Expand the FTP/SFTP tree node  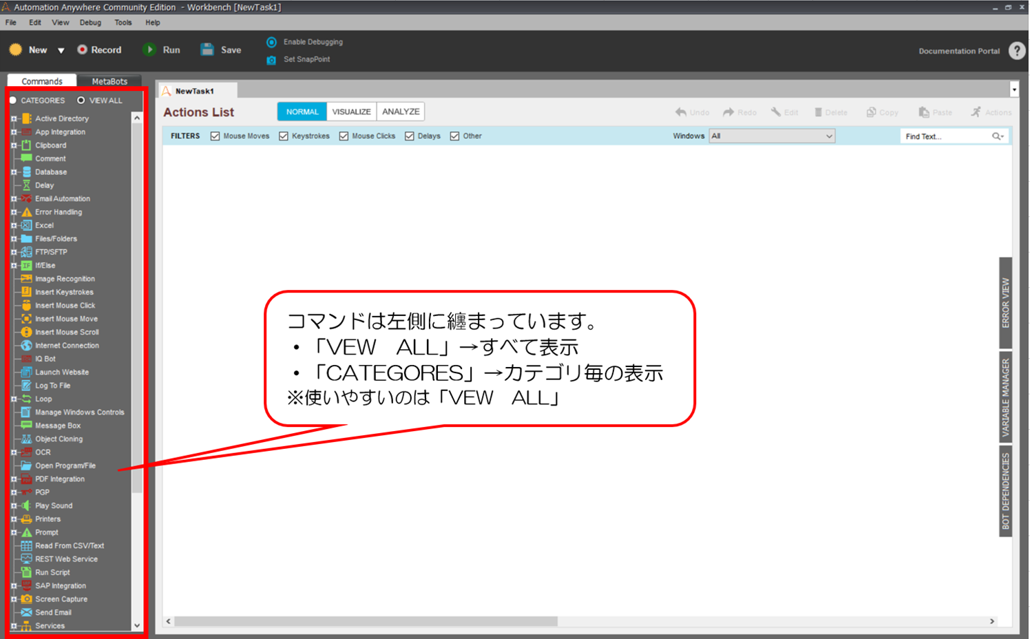(x=14, y=252)
